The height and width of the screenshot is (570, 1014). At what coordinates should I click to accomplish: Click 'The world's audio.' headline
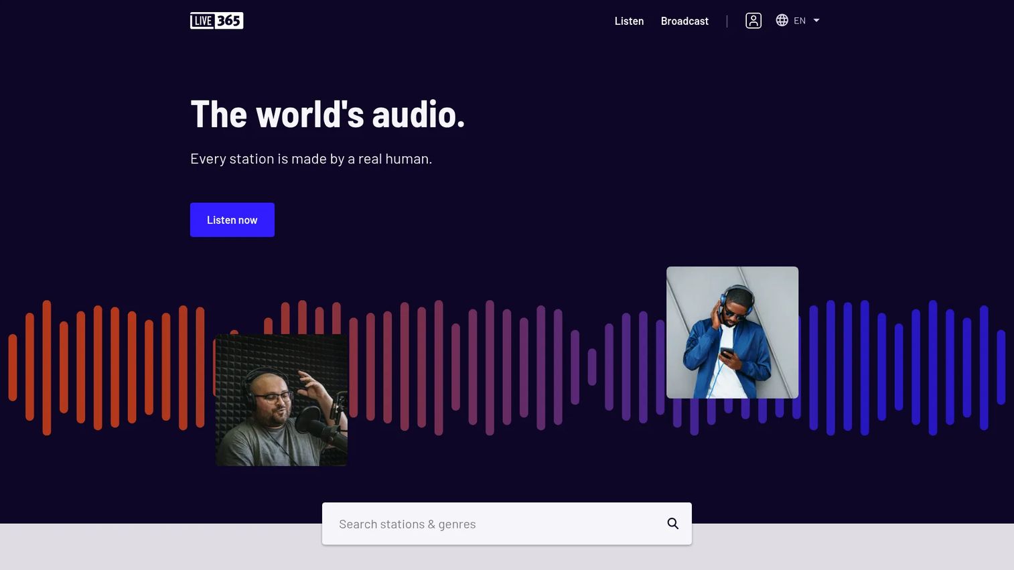pyautogui.click(x=328, y=115)
